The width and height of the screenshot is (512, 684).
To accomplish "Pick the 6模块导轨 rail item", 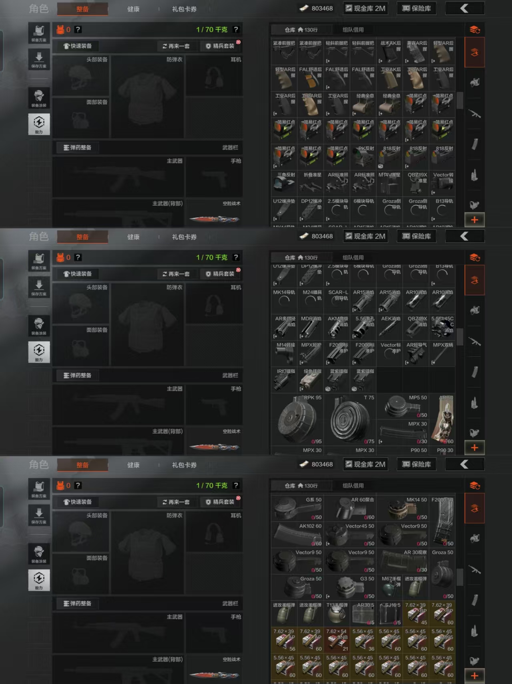I will 363,210.
